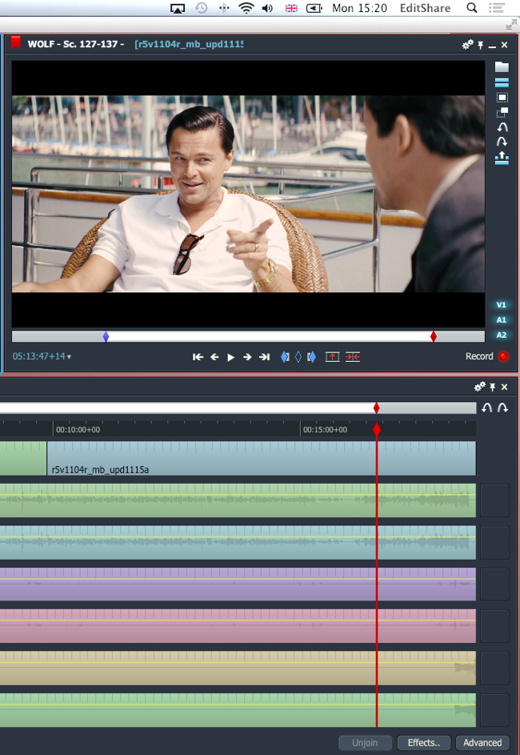This screenshot has width=520, height=755.
Task: Redo with the timeline panel's curved right arrow
Action: pos(502,408)
